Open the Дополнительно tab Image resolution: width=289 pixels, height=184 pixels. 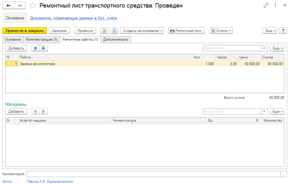point(116,39)
